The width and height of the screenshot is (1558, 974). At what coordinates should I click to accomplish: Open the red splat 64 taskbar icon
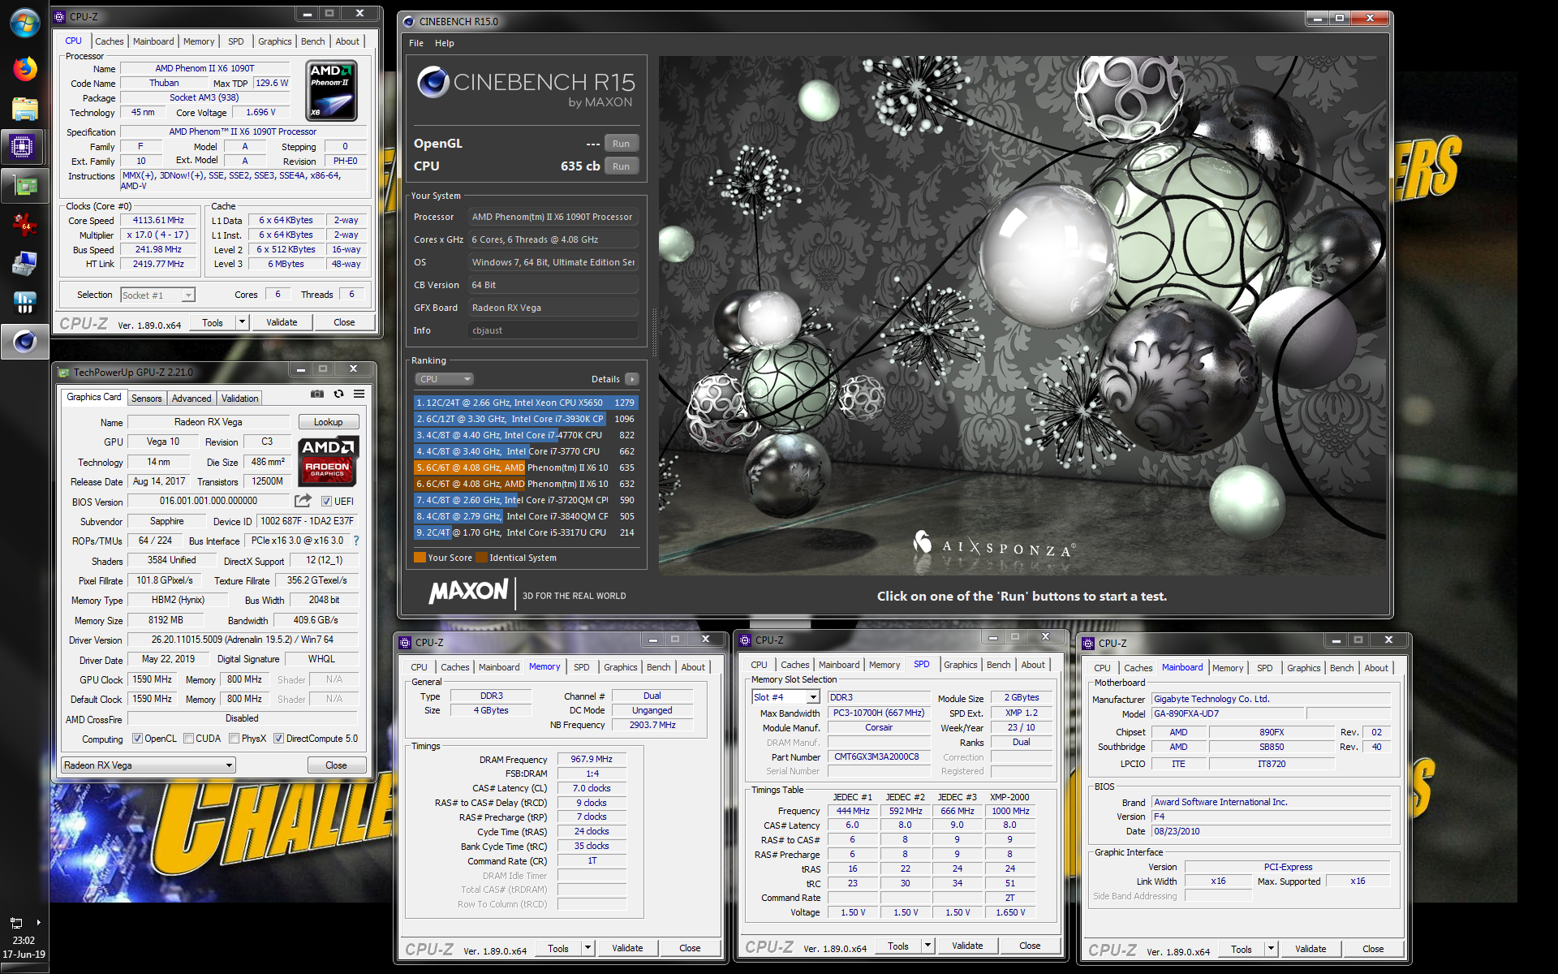click(24, 225)
